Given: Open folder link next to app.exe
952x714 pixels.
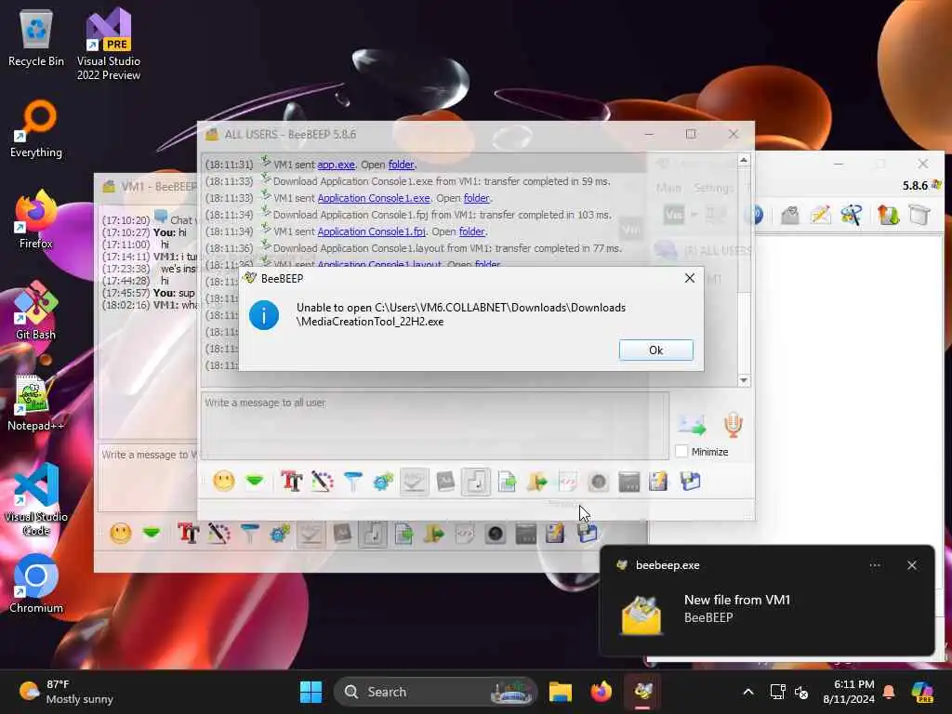Looking at the screenshot, I should pos(402,165).
